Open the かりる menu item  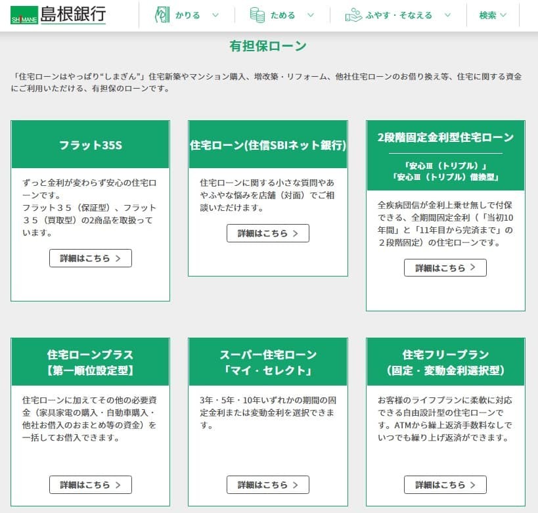click(x=188, y=15)
